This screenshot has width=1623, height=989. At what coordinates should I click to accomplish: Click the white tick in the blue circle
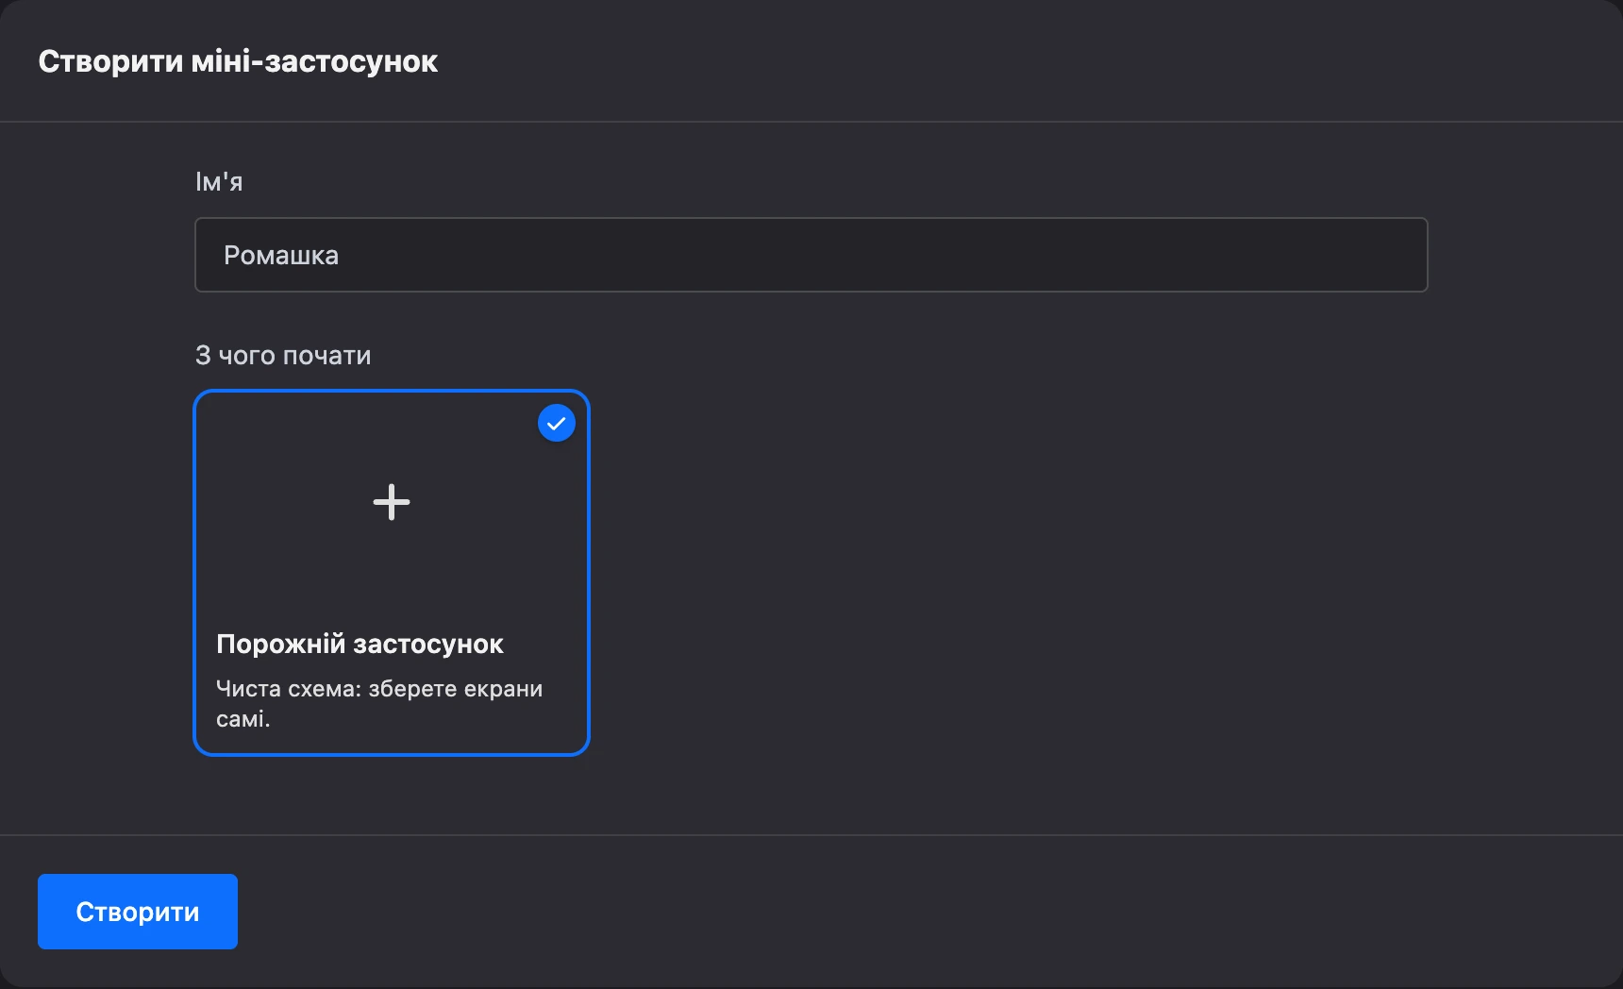[x=557, y=423]
